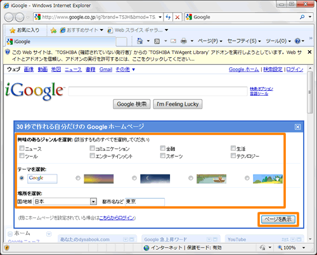Expand the Web スライス ギャラリー dropdown
The width and height of the screenshot is (317, 255).
point(167,30)
